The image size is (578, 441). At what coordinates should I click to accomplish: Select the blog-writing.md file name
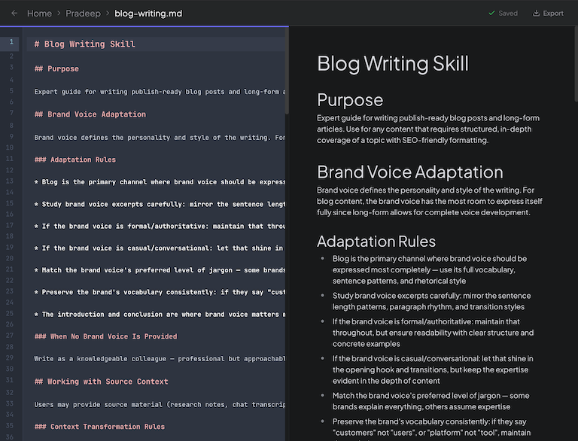pos(148,14)
